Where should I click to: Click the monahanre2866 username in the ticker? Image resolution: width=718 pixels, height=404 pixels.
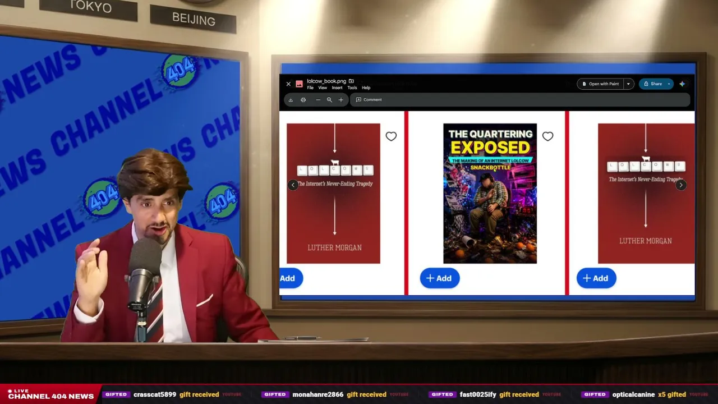pyautogui.click(x=318, y=394)
